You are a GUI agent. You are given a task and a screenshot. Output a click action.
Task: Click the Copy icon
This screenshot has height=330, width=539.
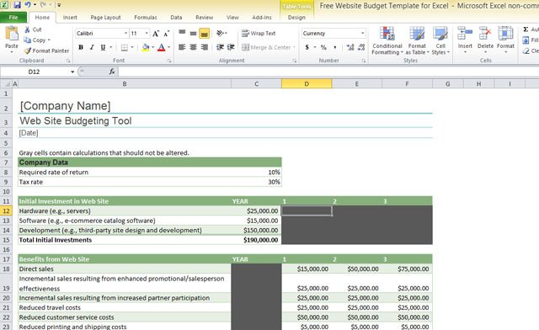pos(27,40)
